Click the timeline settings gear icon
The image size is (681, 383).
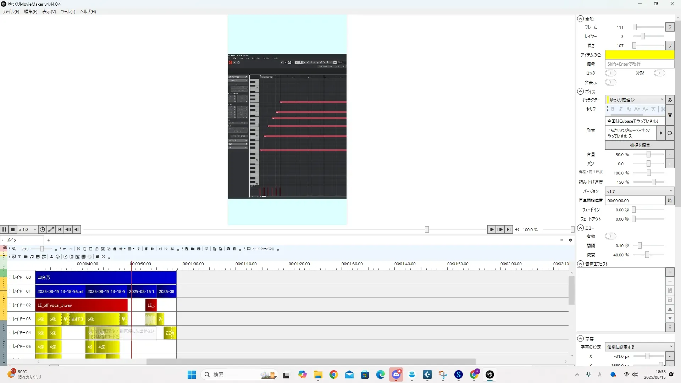(570, 240)
